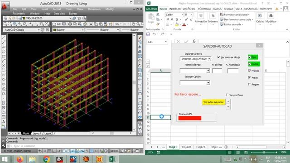Uncheck the Areas checkbox

tap(250, 77)
